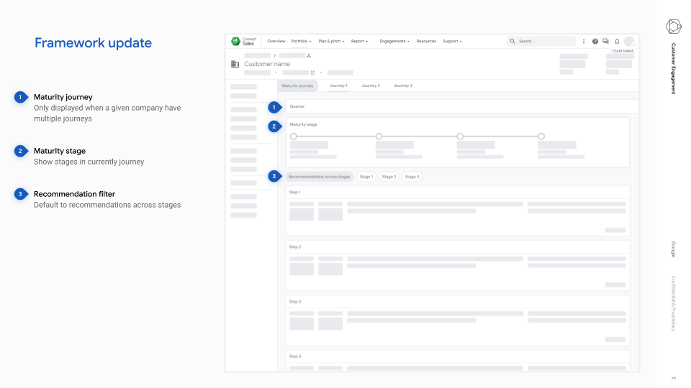Viewport: 691px width, 388px height.
Task: Expand the Support dropdown menu
Action: (x=452, y=42)
